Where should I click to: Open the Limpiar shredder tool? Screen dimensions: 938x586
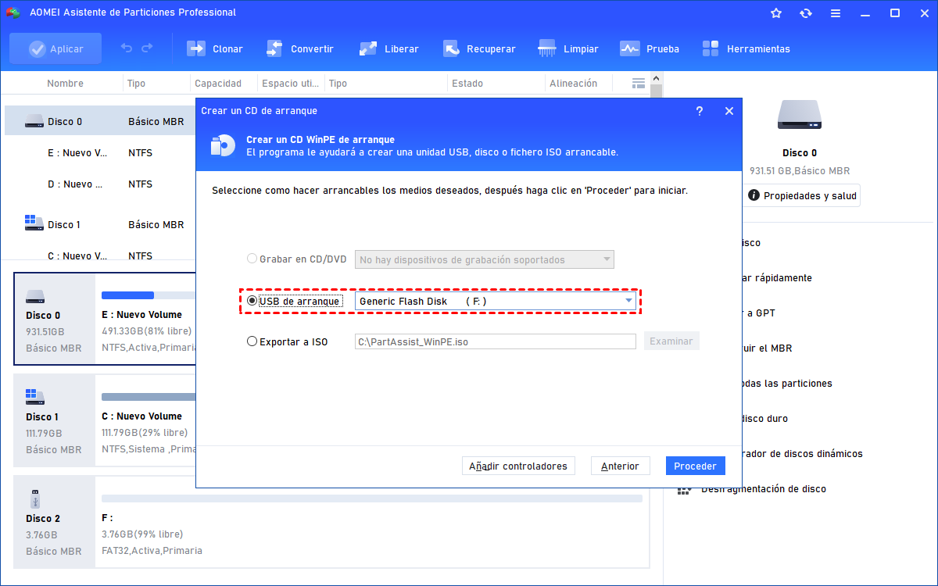coord(547,48)
